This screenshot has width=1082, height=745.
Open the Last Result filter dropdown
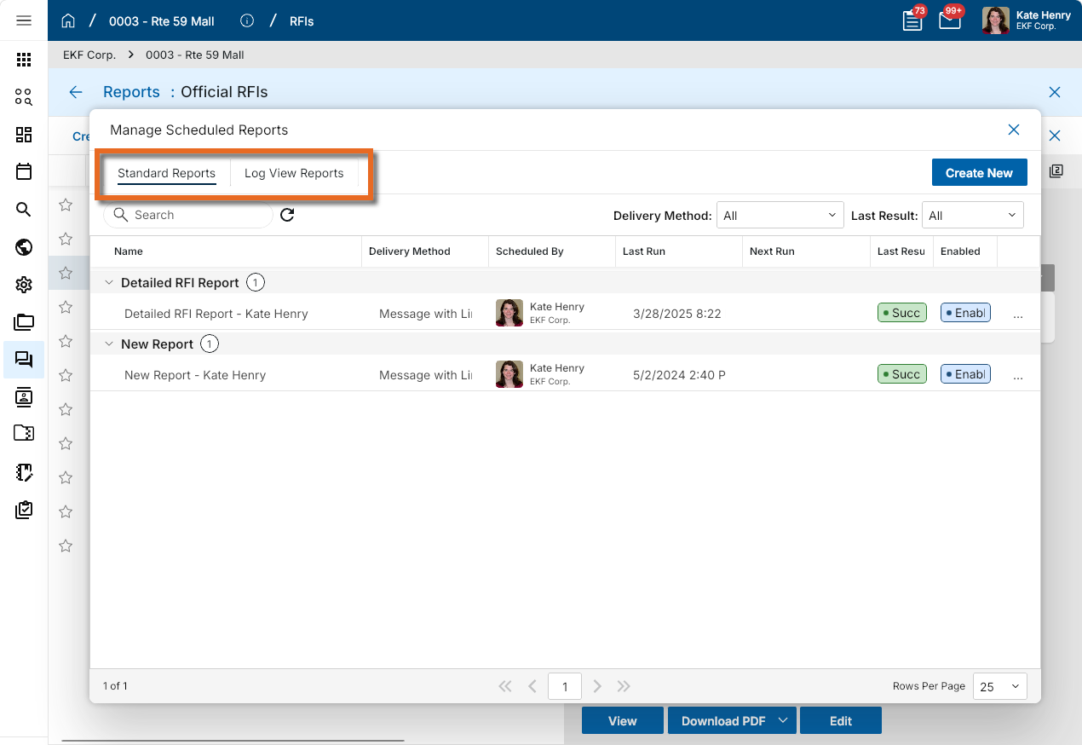[973, 216]
